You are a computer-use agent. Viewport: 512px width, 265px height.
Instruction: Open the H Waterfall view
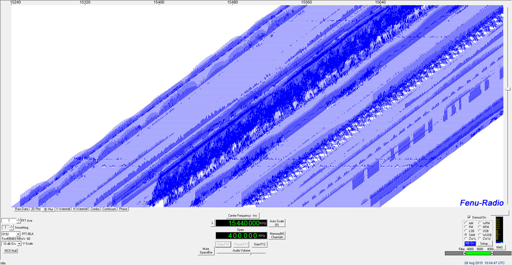(x=80, y=209)
